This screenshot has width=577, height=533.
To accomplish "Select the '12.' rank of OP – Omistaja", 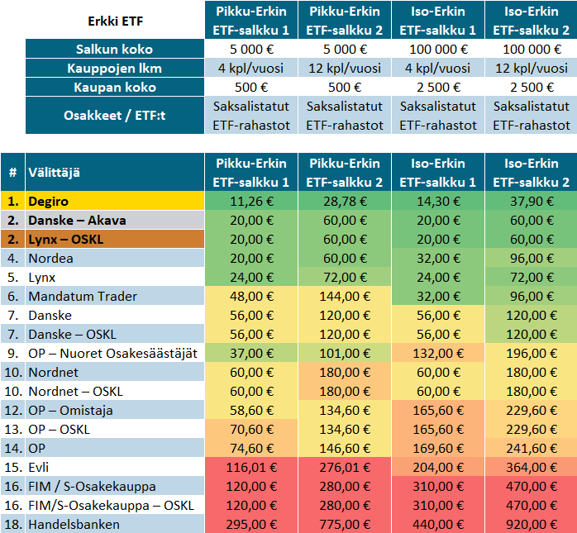I will (13, 410).
